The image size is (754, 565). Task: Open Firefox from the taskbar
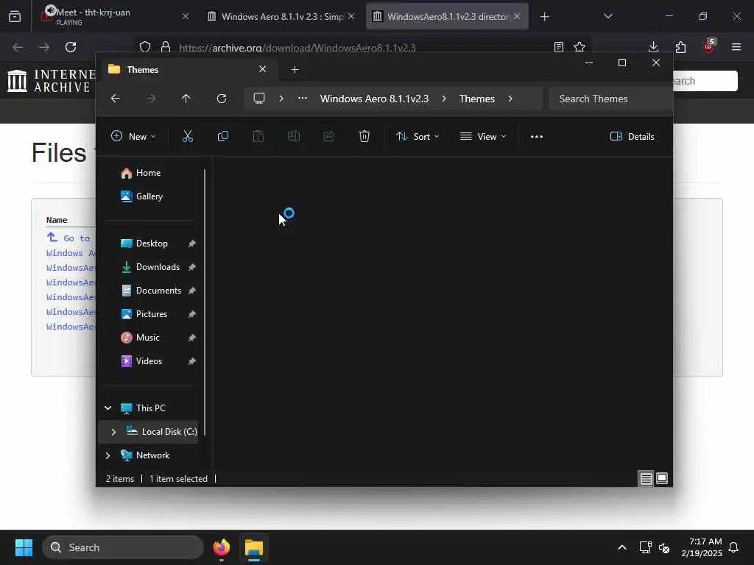(221, 547)
